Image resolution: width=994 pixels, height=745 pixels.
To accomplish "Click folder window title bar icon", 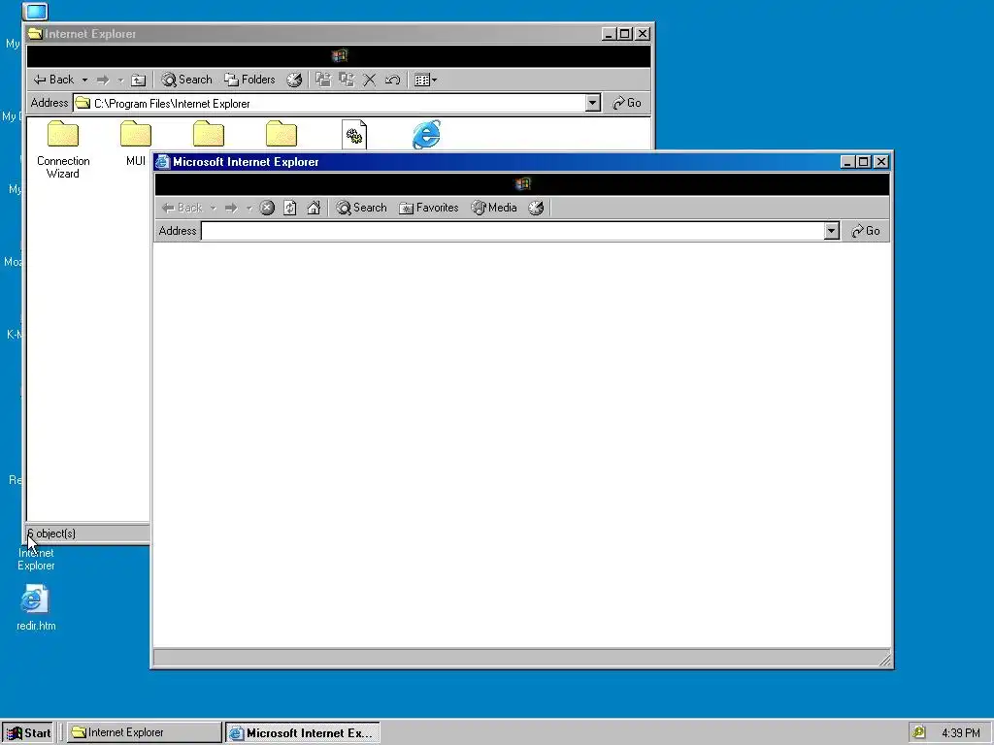I will point(35,34).
